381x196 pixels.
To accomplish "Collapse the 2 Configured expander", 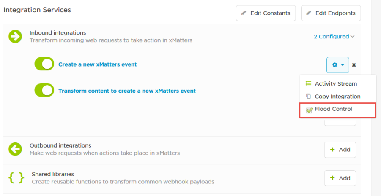I will pyautogui.click(x=334, y=37).
